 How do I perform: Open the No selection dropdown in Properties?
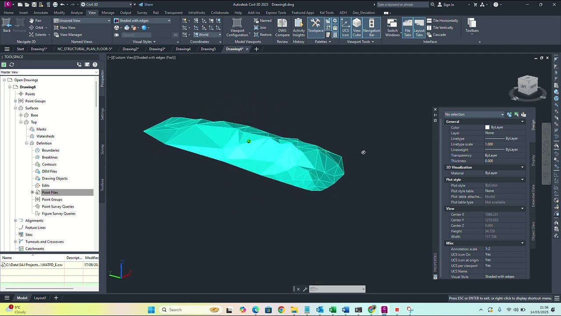pos(474,115)
